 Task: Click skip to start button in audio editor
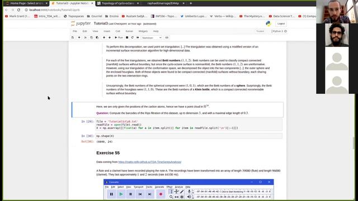pyautogui.click(x=140, y=194)
